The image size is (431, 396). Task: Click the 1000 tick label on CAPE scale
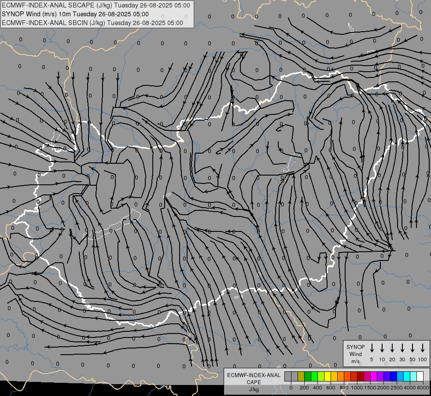pos(357,388)
